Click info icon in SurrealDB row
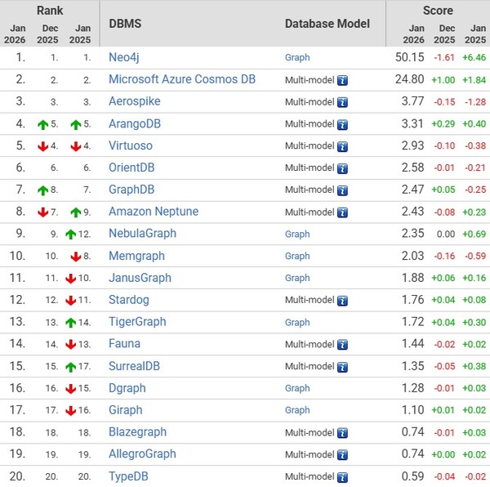Image resolution: width=490 pixels, height=487 pixels. click(342, 367)
